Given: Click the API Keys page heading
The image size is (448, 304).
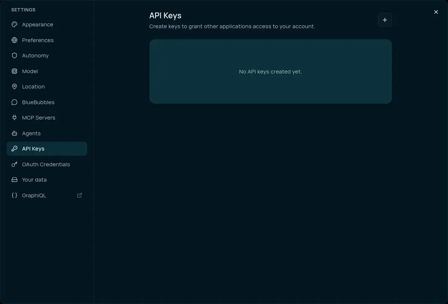Looking at the screenshot, I should (165, 16).
